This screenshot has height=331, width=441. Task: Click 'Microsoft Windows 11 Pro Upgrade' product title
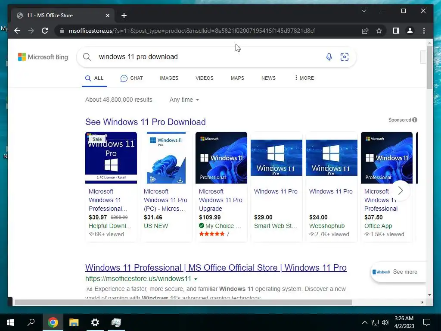click(x=220, y=200)
